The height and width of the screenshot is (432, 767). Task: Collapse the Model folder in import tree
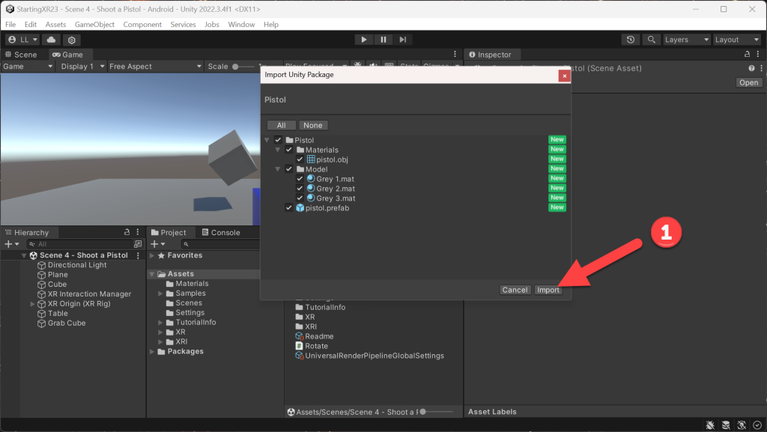click(x=278, y=169)
